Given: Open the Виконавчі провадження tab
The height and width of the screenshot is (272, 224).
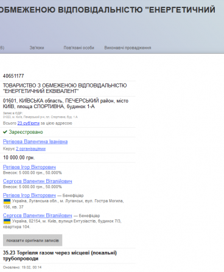Looking at the screenshot, I should pos(128,48).
